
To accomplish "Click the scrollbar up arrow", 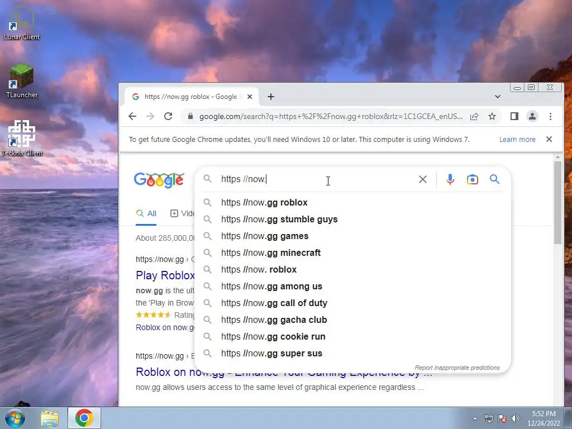I will [x=557, y=157].
